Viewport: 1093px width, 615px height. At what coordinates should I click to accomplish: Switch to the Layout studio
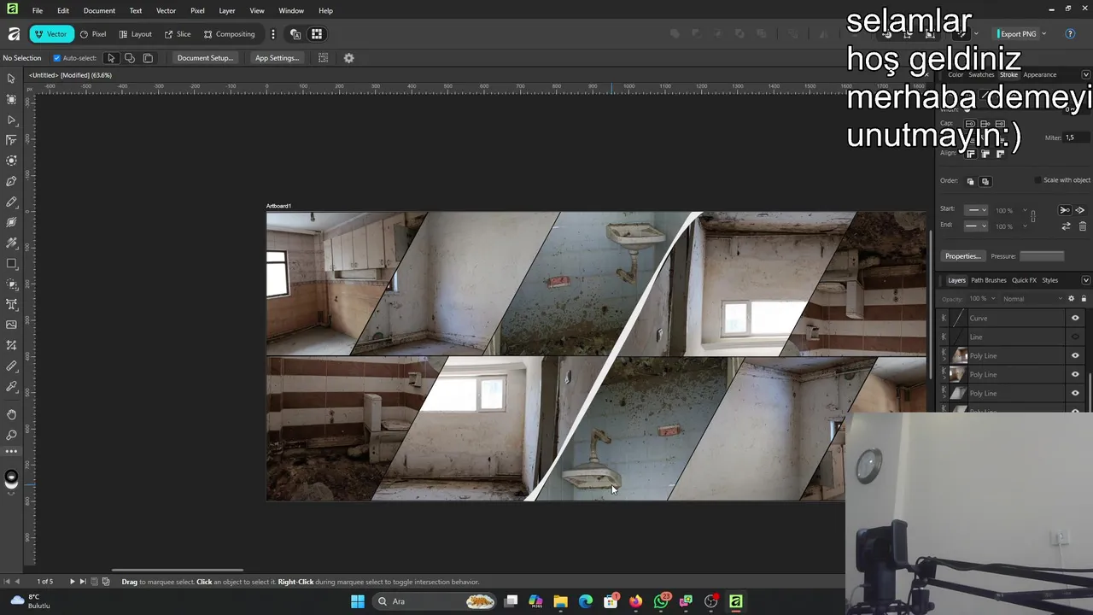[135, 34]
